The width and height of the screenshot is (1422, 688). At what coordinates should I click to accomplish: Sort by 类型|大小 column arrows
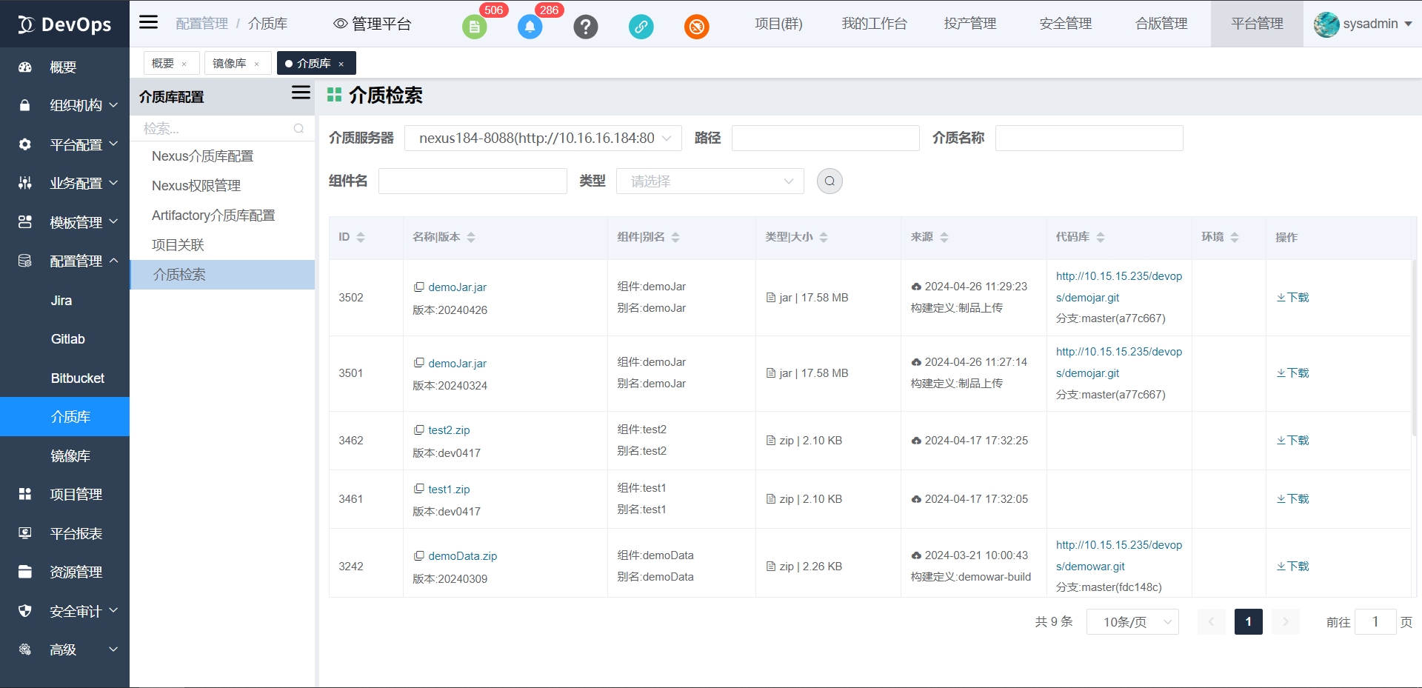pyautogui.click(x=824, y=237)
